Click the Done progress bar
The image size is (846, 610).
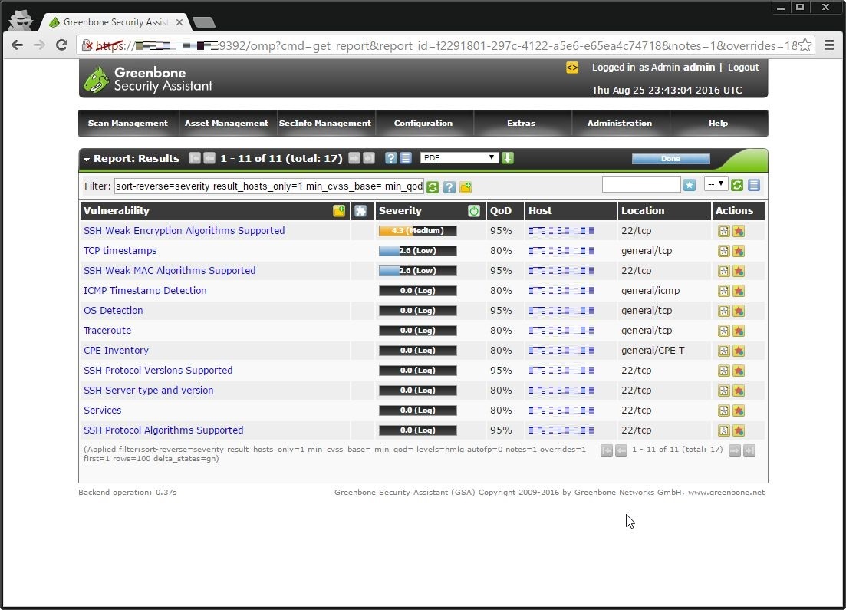click(670, 159)
